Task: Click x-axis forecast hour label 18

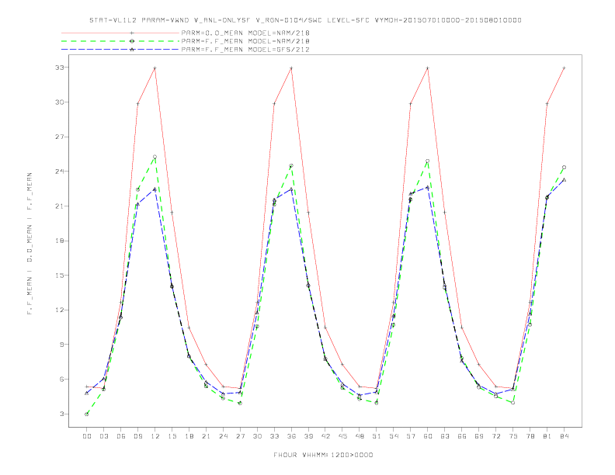Action: [x=189, y=436]
